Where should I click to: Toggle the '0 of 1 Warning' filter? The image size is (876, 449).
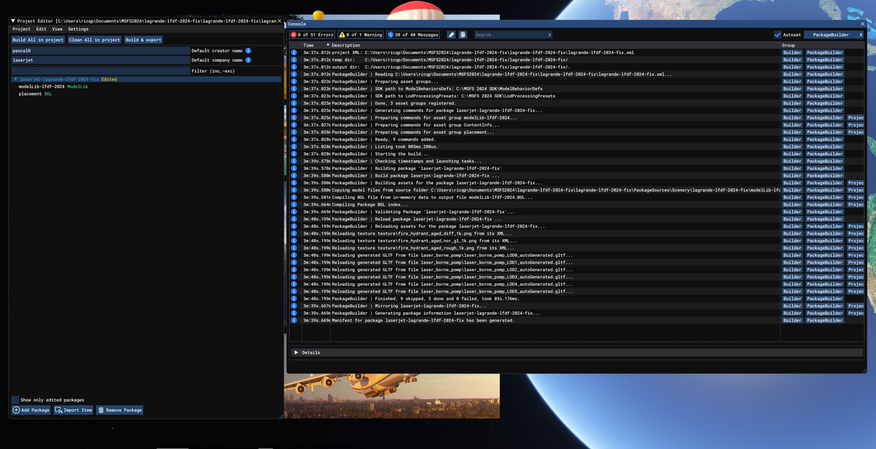tap(361, 35)
